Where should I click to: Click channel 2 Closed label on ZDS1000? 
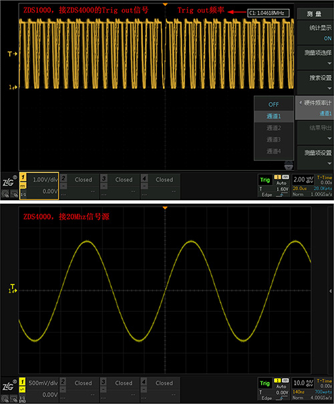point(83,180)
